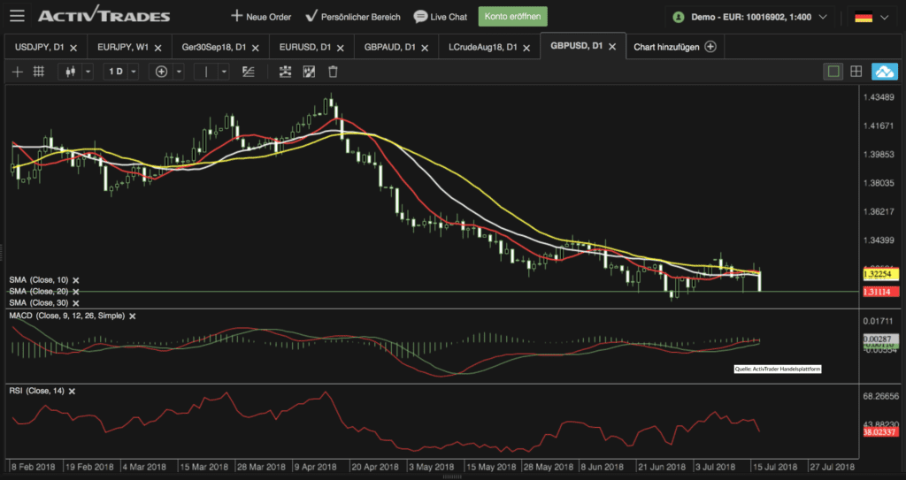This screenshot has width=906, height=480.
Task: Select the GBPUSD, D1 tab
Action: point(576,46)
